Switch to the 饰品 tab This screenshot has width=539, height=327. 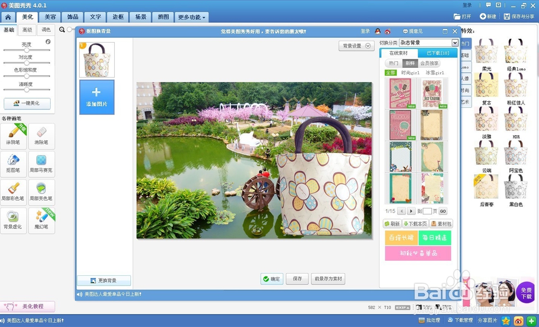pos(73,17)
